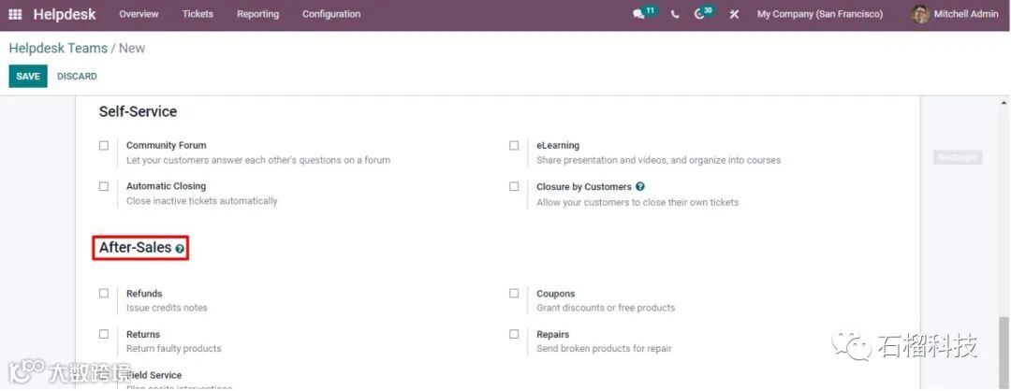Enable the Coupons checkbox
This screenshot has height=391, width=1011.
coord(514,293)
